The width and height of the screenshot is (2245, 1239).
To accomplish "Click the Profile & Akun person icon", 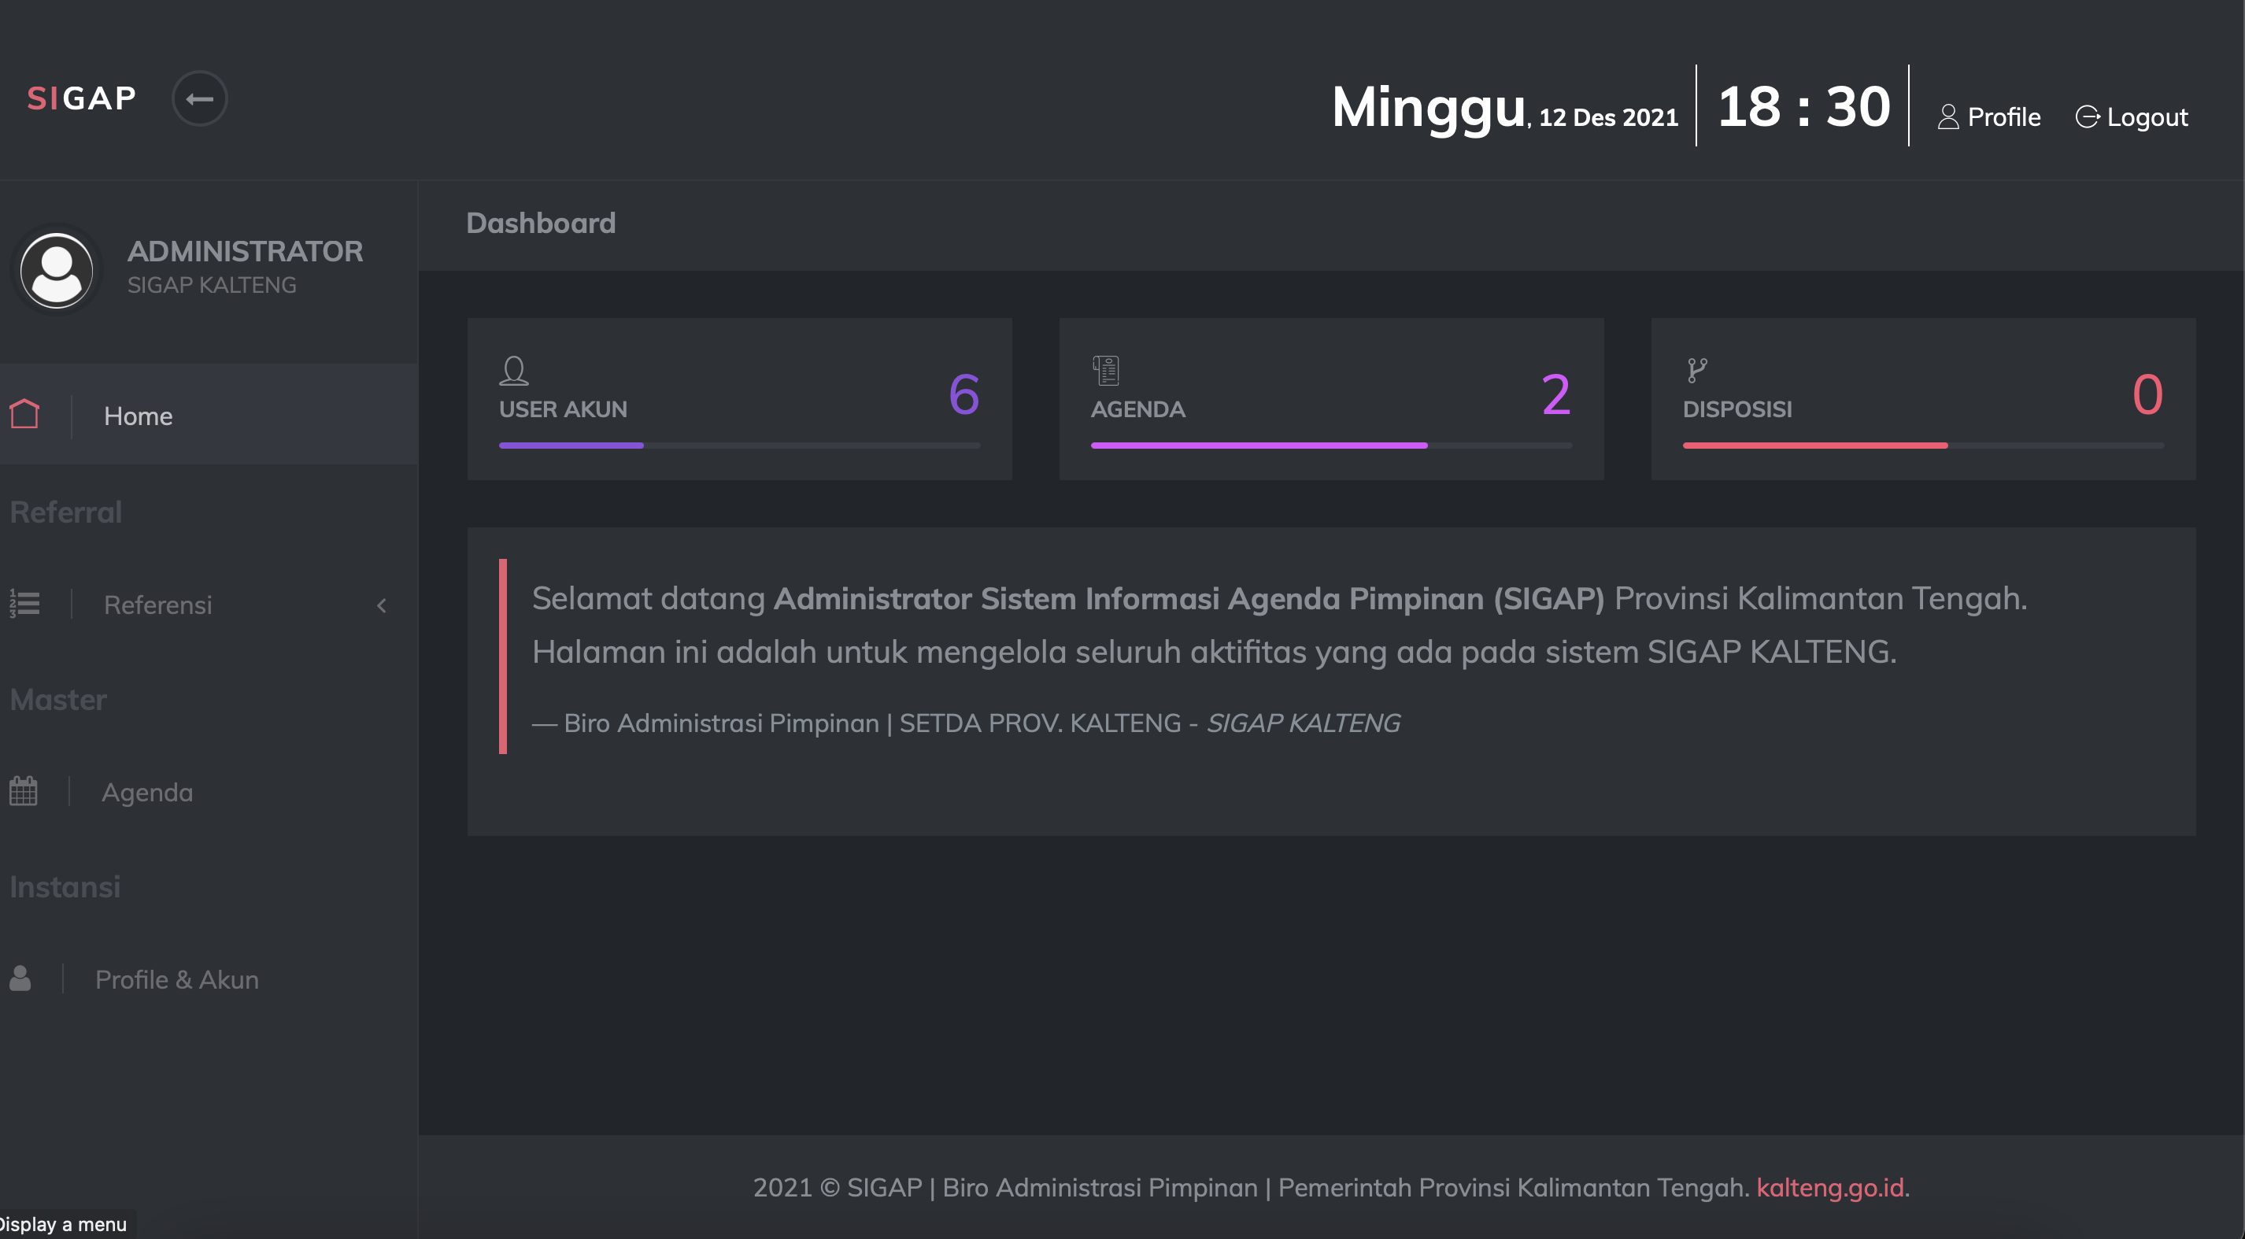I will pos(20,978).
